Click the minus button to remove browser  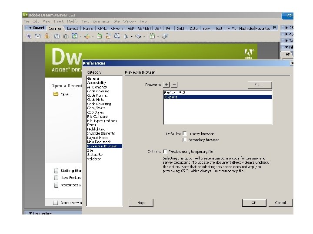pos(174,84)
